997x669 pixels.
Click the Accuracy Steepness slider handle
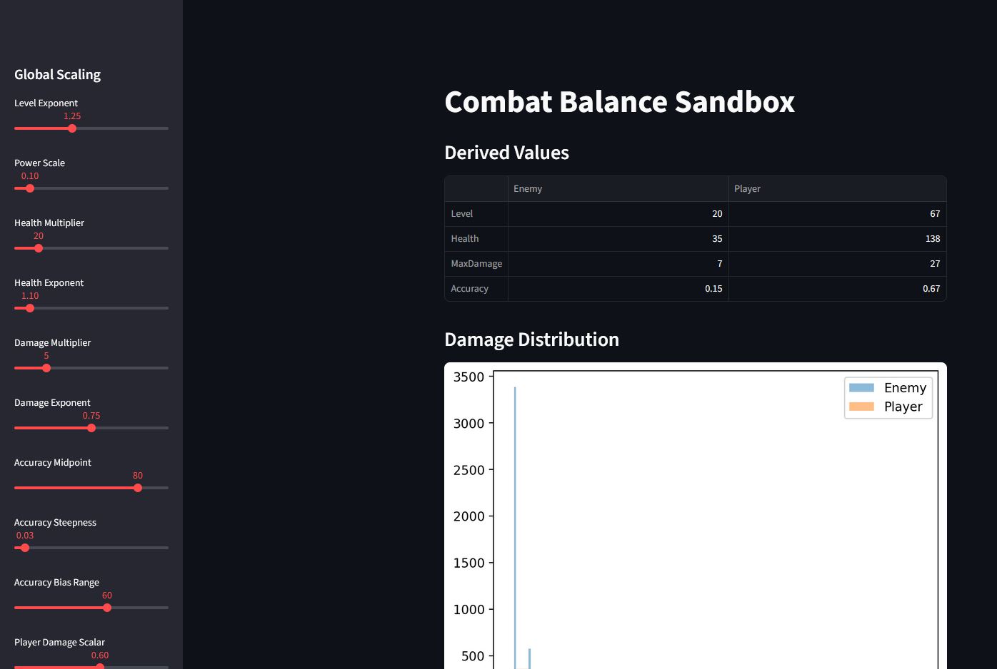pos(24,548)
